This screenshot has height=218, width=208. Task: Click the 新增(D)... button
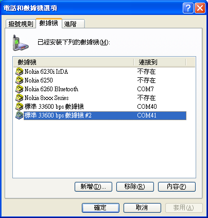point(93,187)
